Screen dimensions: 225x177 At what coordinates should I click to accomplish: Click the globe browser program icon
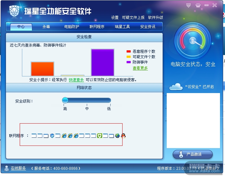coord(118,136)
